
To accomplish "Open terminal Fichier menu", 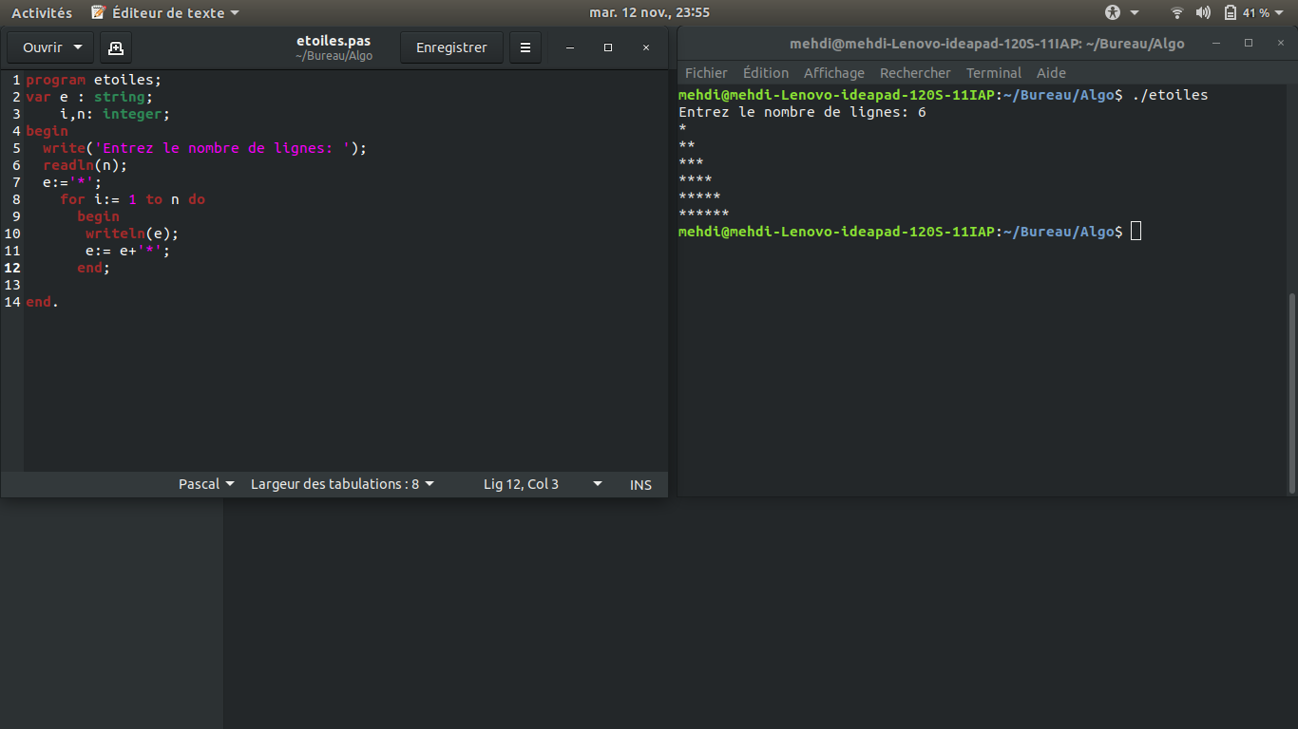I will 706,73.
